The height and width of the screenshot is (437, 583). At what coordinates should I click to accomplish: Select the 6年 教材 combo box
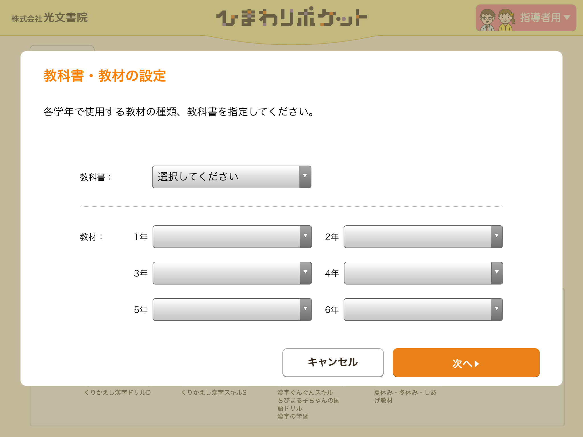[423, 310]
